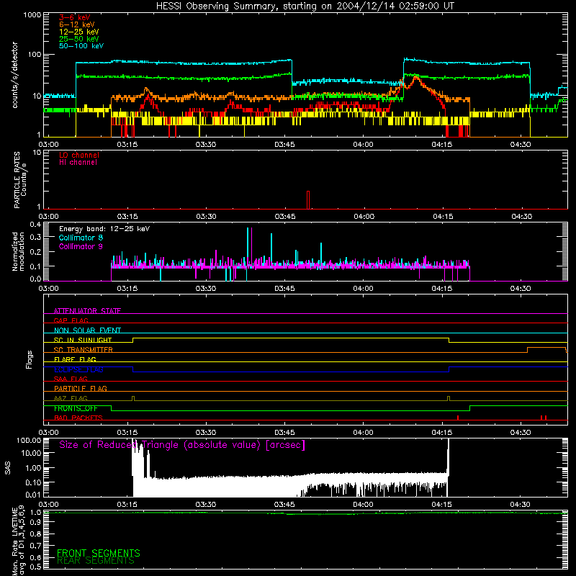The image size is (576, 576).
Task: Click the SAA_FLAG label
Action: (x=71, y=379)
